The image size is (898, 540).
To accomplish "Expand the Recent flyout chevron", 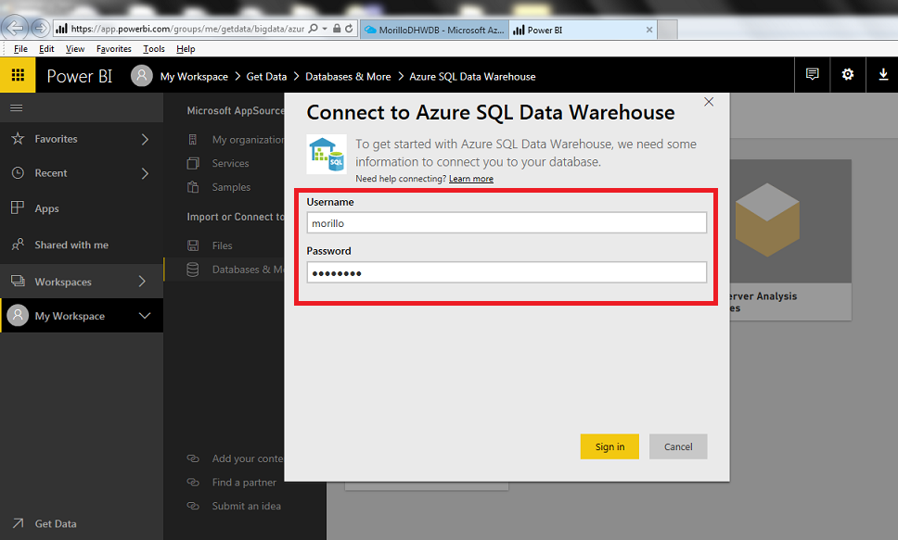I will (145, 173).
